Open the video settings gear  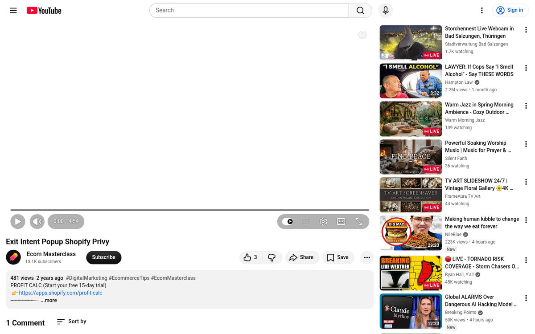pyautogui.click(x=323, y=221)
